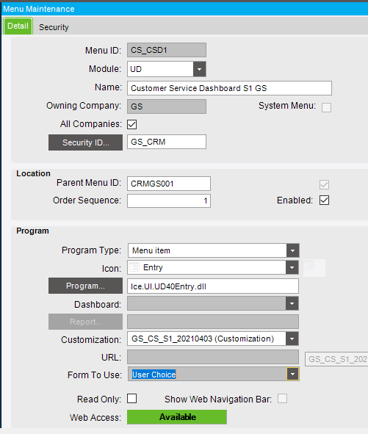Check the System Menu checkbox

pyautogui.click(x=326, y=107)
